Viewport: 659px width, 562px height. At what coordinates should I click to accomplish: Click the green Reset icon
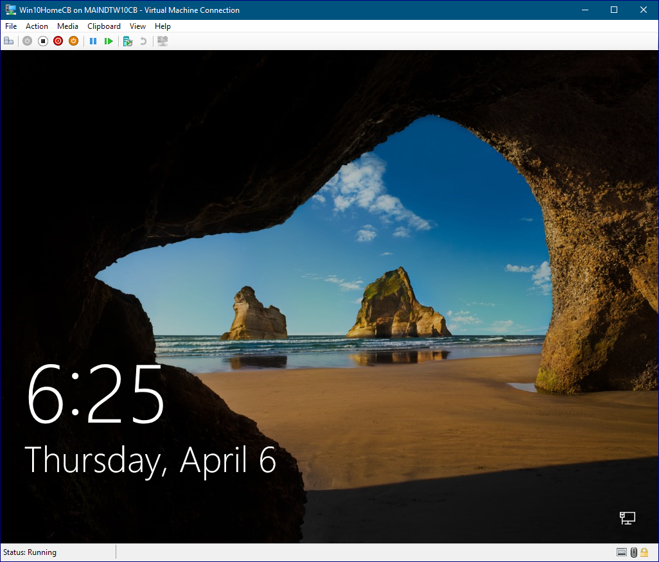(x=109, y=41)
